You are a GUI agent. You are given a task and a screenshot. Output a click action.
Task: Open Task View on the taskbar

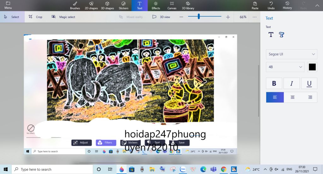(x=110, y=169)
